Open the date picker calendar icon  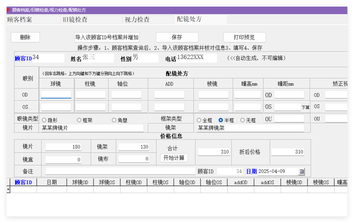click(301, 172)
